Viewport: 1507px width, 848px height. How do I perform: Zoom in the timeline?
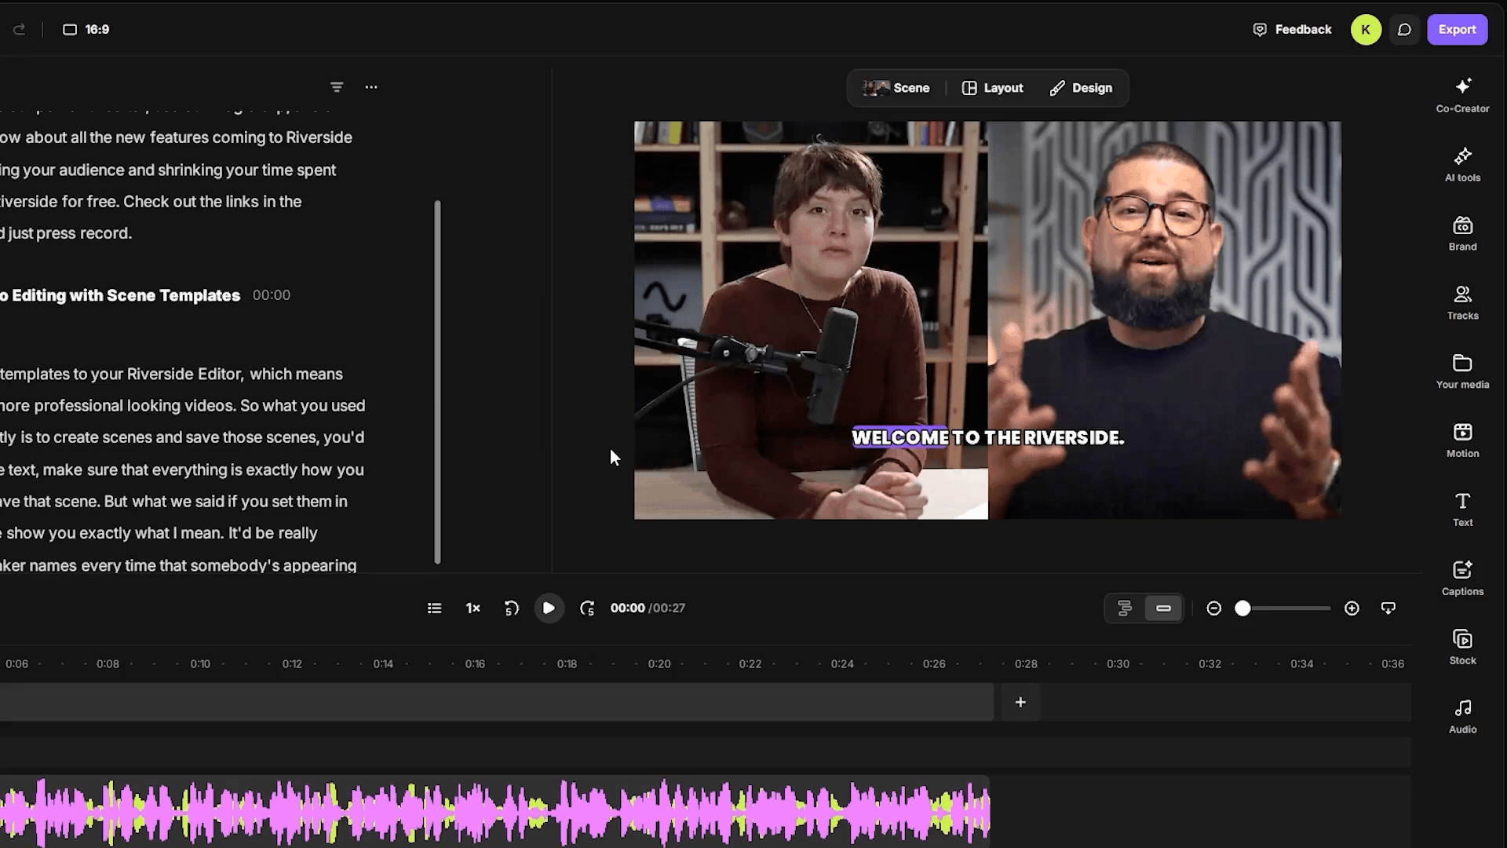pos(1352,609)
